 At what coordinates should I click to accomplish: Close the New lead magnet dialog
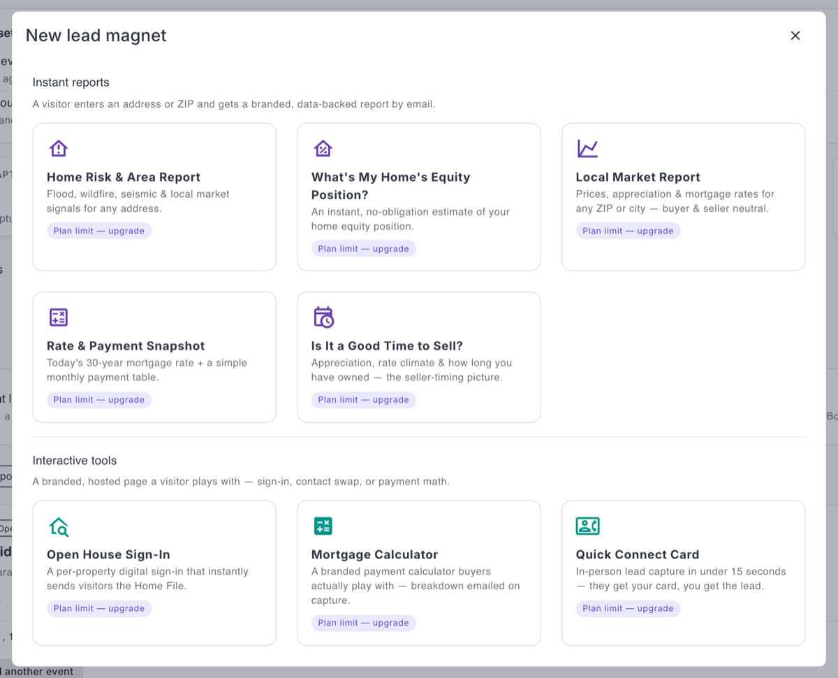(x=795, y=36)
